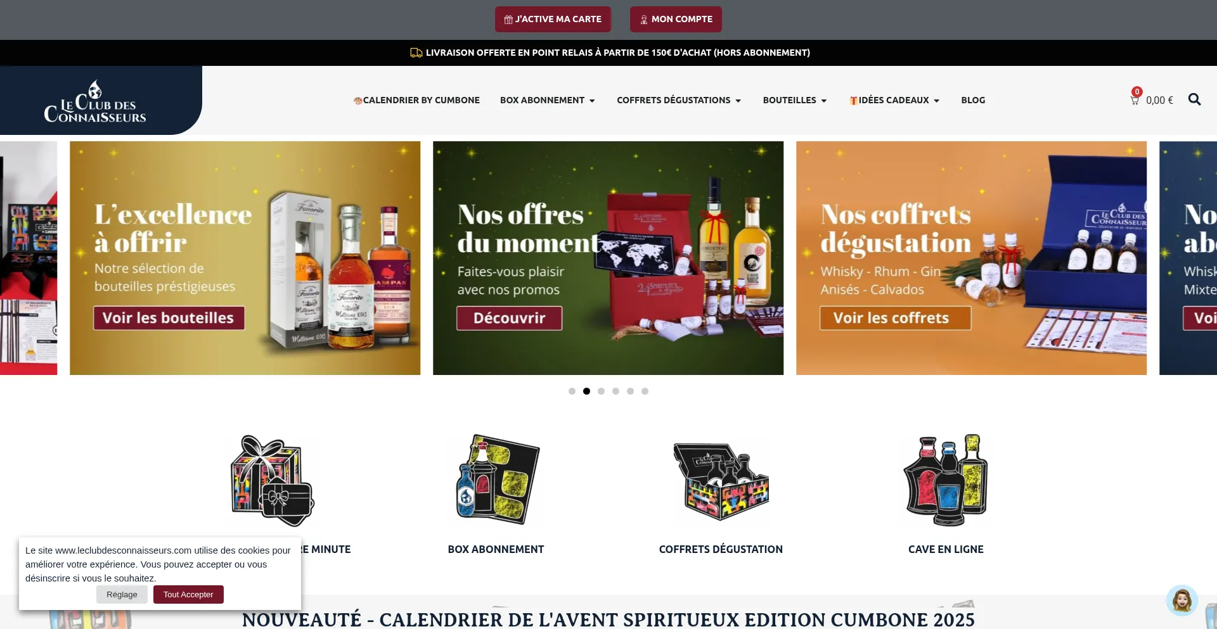Select the last carousel dot
The image size is (1217, 629).
pyautogui.click(x=645, y=391)
